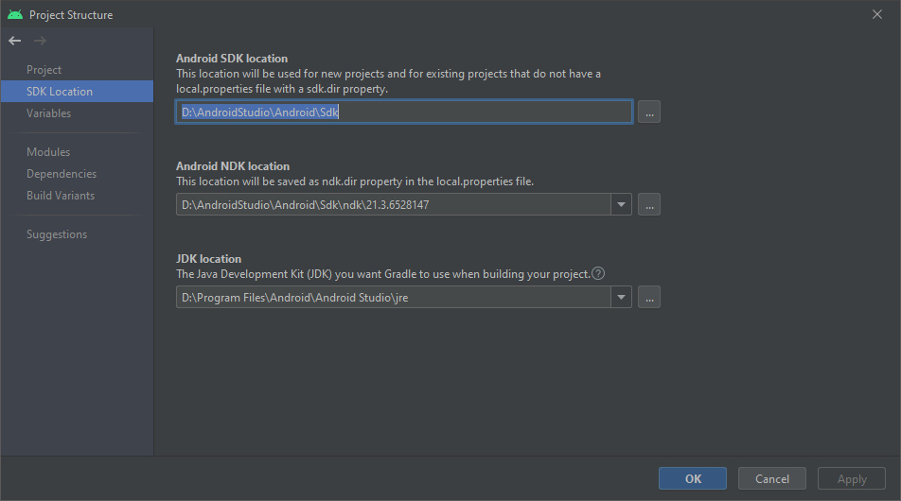901x501 pixels.
Task: Open the Variables section
Action: [49, 113]
